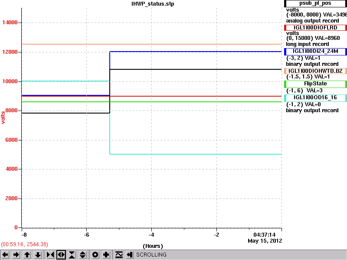Image resolution: width=347 pixels, height=260 pixels.
Task: Click the 14000 y-axis tick label
Action: click(x=10, y=23)
